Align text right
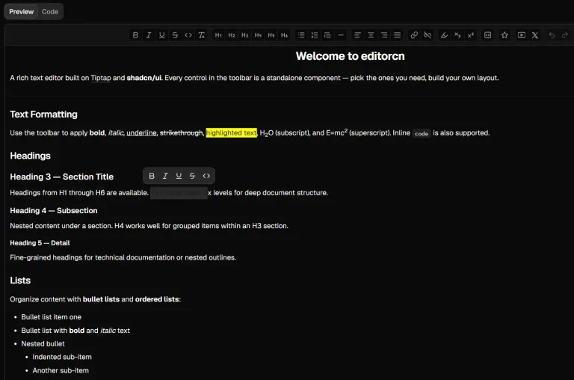574x380 pixels. point(384,35)
